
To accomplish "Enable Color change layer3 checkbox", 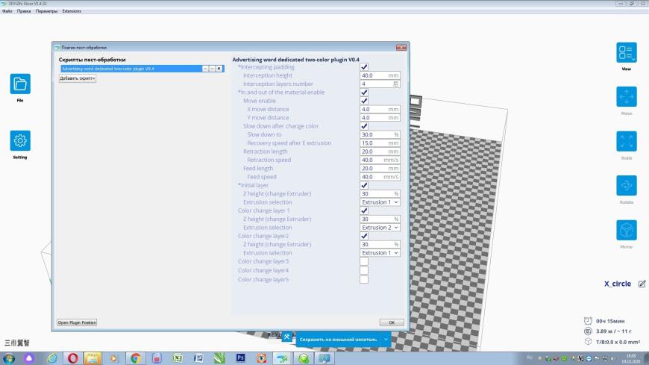I will [364, 261].
